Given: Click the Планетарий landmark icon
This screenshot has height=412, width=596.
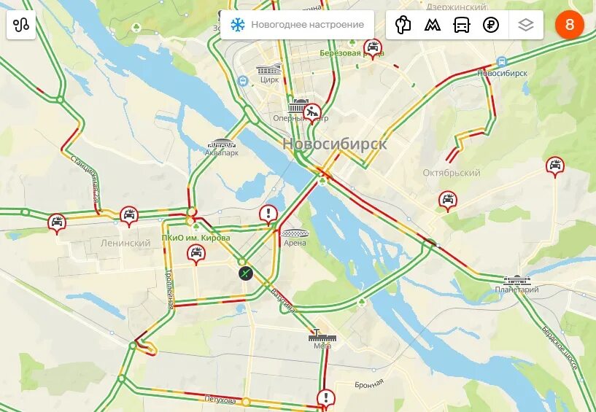Looking at the screenshot, I should click(x=517, y=281).
